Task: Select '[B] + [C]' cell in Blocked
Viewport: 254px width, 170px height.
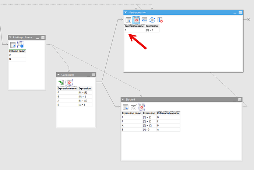Action: click(x=149, y=125)
